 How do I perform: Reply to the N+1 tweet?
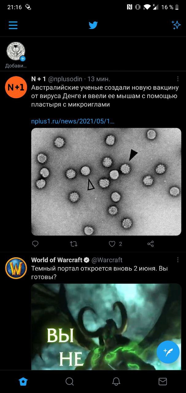35,244
